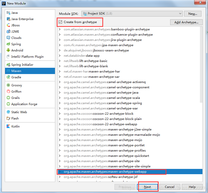Viewport: 208px width, 193px height.
Task: Select Gradle label in list
Action: point(16,77)
